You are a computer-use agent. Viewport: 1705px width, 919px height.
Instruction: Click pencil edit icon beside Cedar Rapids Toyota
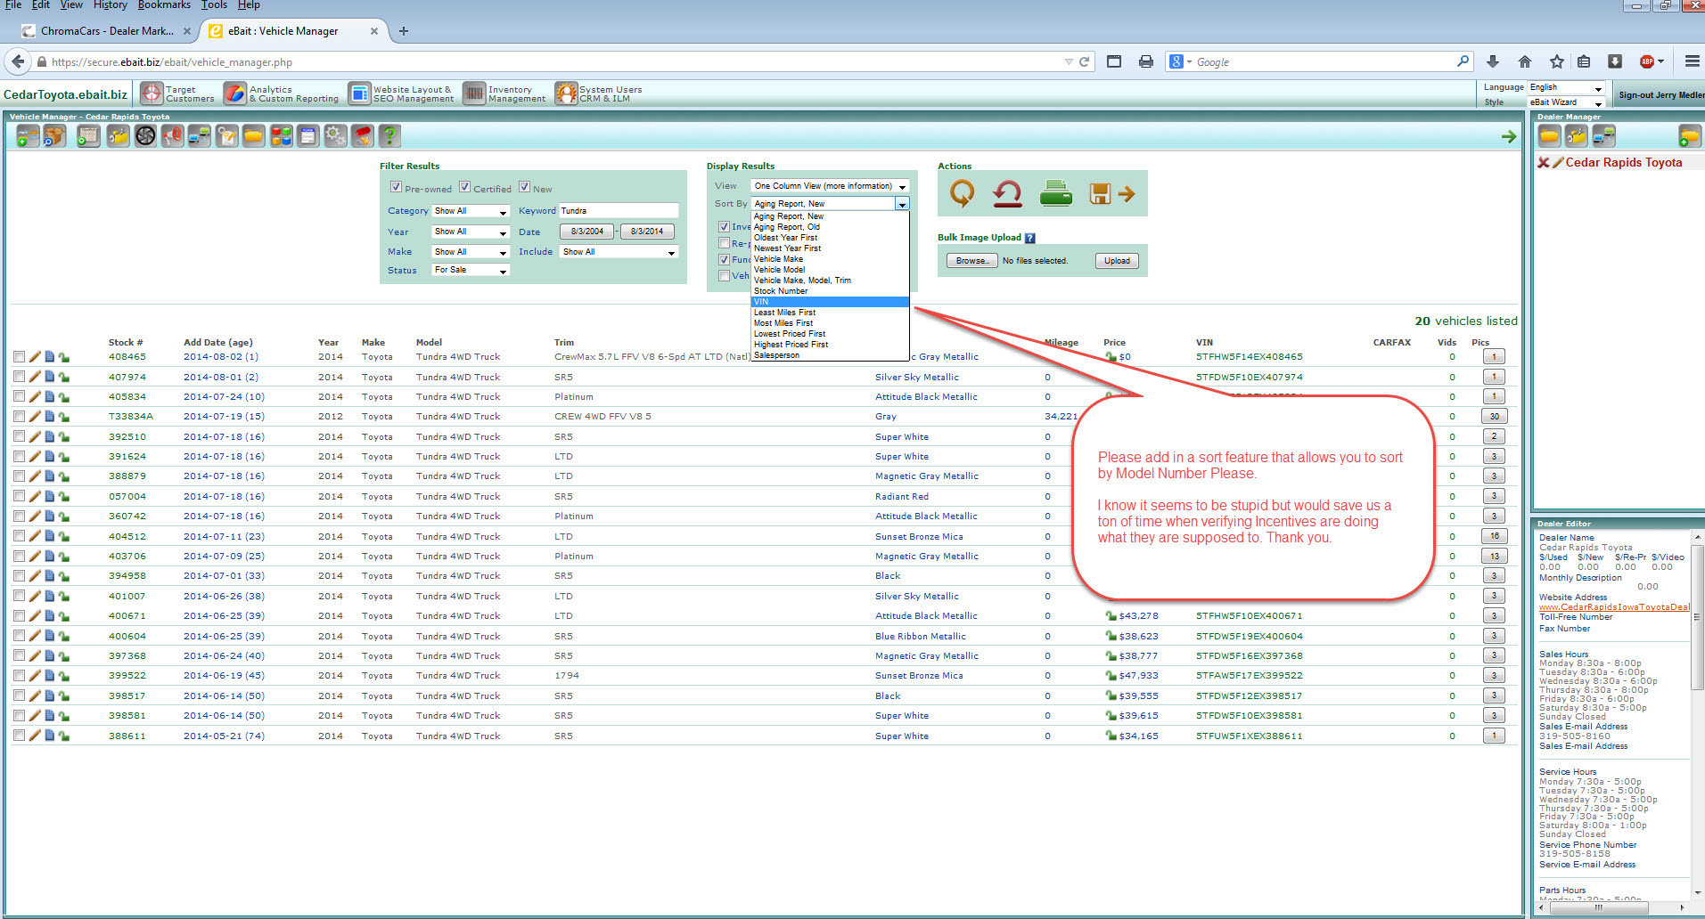1558,162
